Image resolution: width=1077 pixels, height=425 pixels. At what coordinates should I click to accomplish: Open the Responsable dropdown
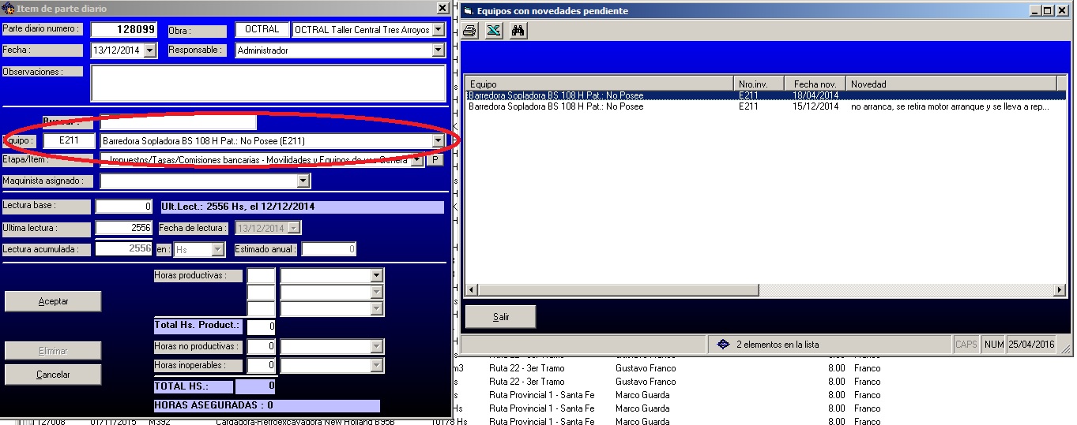pyautogui.click(x=439, y=50)
